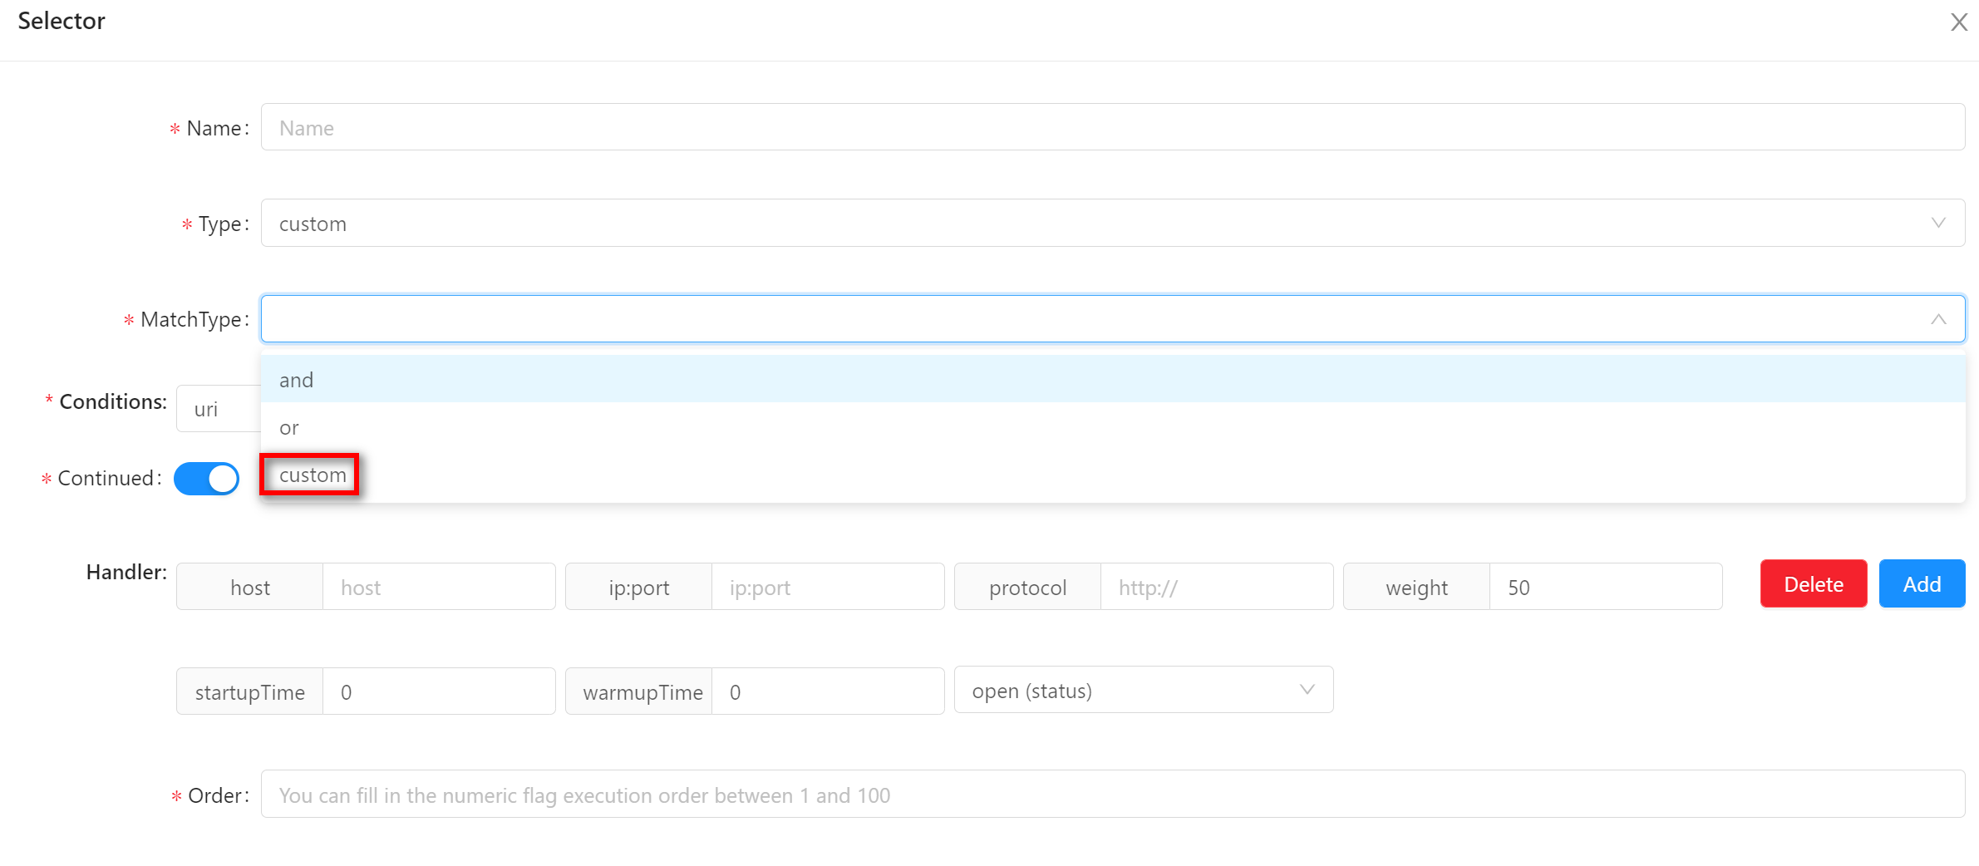Click the ip:port input field
This screenshot has width=1979, height=866.
coord(829,586)
